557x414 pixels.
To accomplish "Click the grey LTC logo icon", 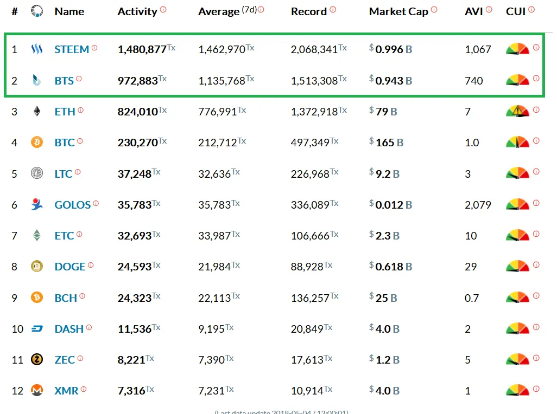I will [37, 173].
